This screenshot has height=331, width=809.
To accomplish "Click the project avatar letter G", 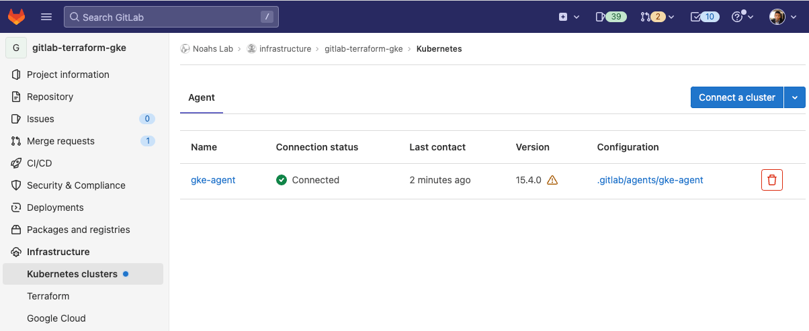I will 16,48.
